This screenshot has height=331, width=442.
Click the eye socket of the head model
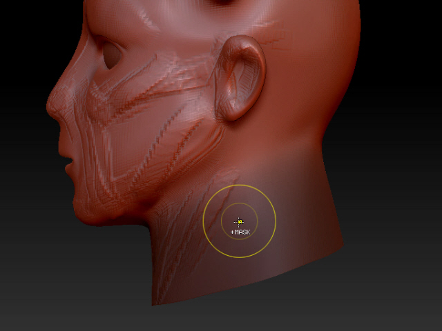coord(112,56)
